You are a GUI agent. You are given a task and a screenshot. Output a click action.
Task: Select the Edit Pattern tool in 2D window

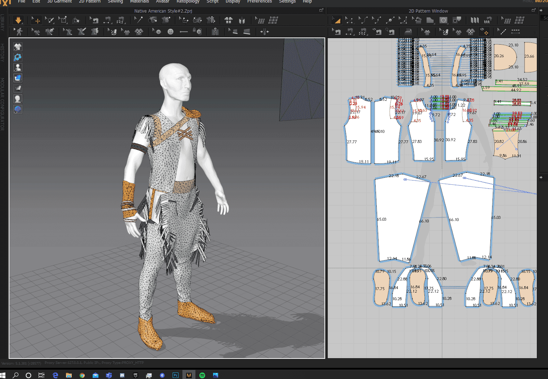click(349, 20)
